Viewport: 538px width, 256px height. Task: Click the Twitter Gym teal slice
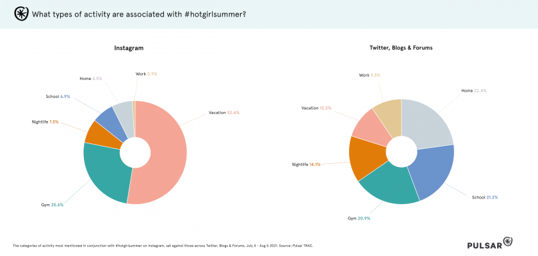(391, 186)
